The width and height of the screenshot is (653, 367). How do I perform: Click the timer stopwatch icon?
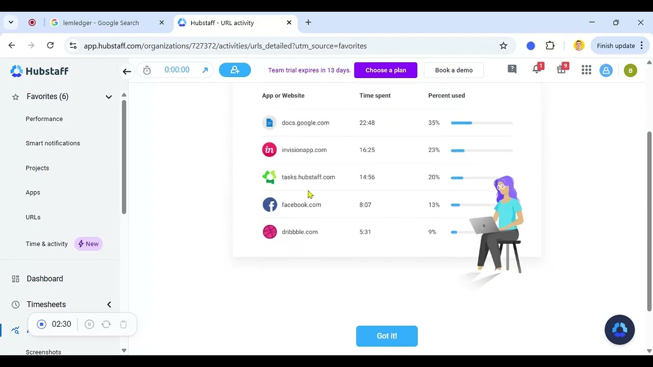147,70
